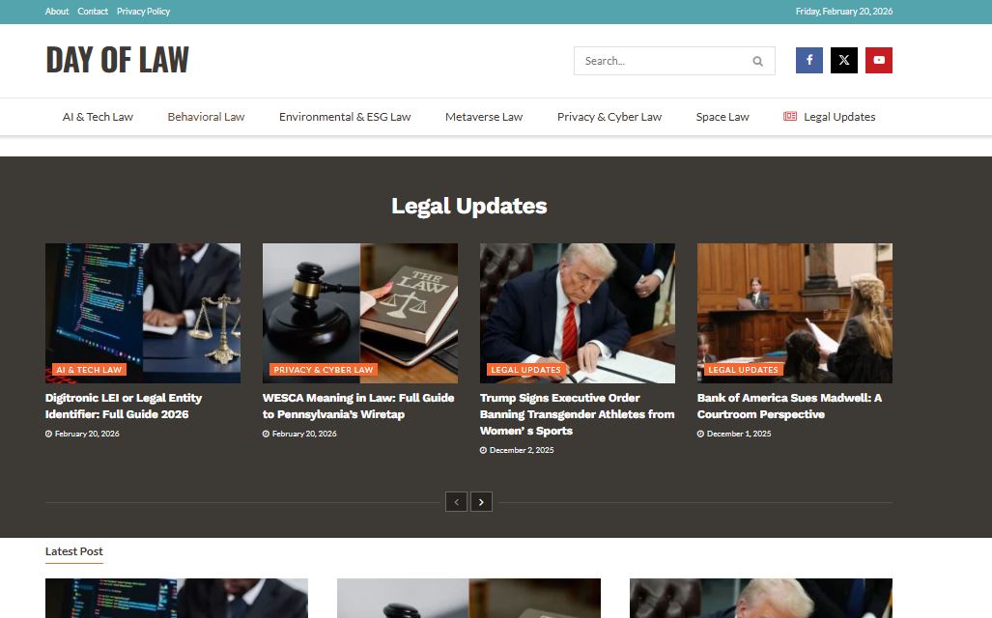Open the X (Twitter) social icon
The image size is (992, 618).
(x=843, y=60)
